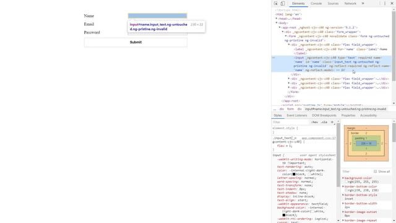Collapse the body node

pyautogui.click(x=277, y=23)
